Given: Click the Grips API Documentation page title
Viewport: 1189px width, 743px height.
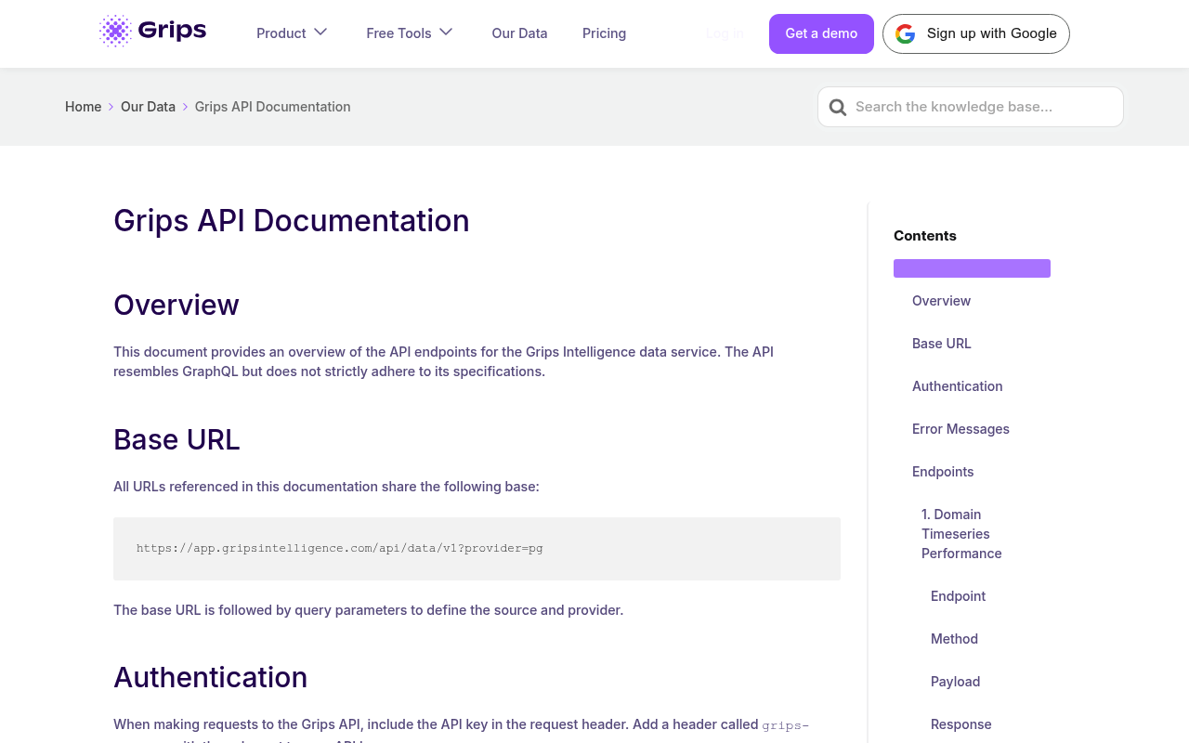Looking at the screenshot, I should [292, 221].
